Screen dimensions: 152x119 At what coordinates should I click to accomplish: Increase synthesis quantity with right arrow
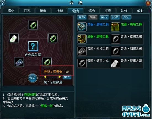pos(60,77)
